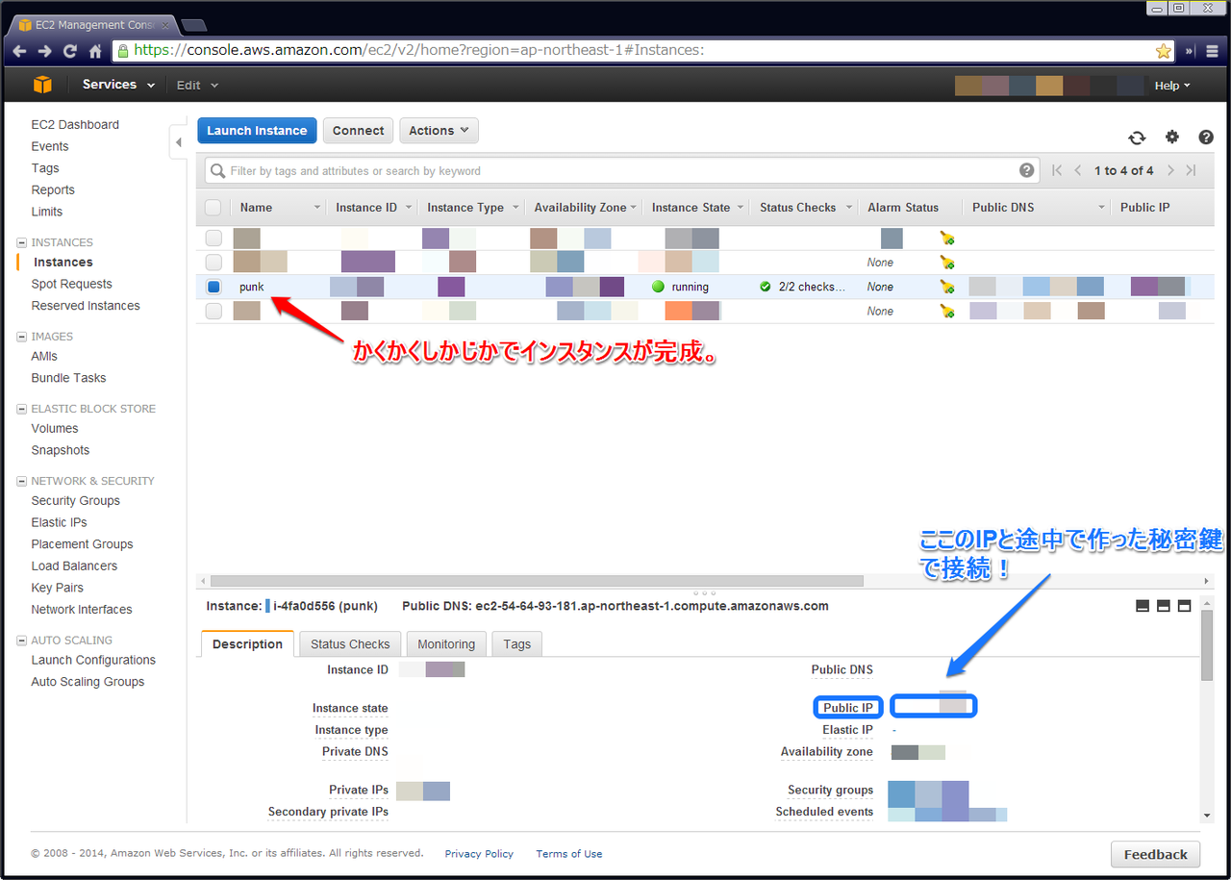Click the browser address bar URL

pos(418,50)
